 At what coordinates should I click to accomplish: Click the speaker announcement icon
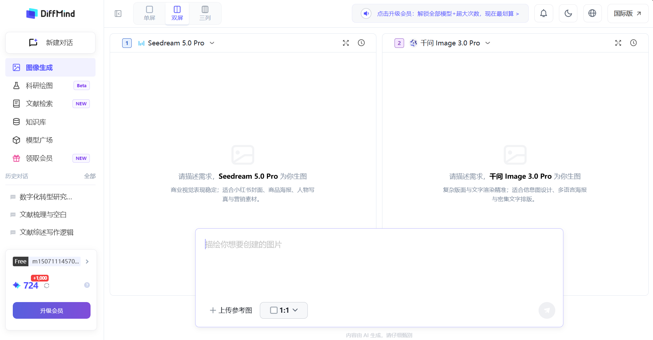coord(366,13)
